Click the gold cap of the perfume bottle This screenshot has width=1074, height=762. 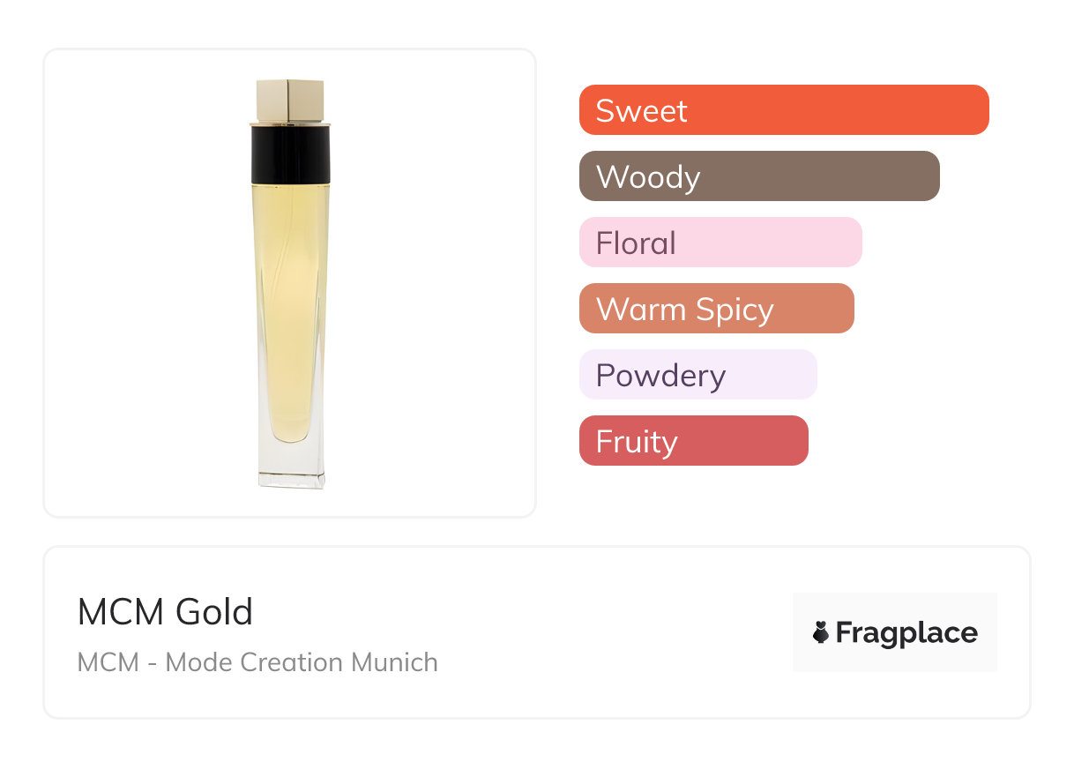290,100
